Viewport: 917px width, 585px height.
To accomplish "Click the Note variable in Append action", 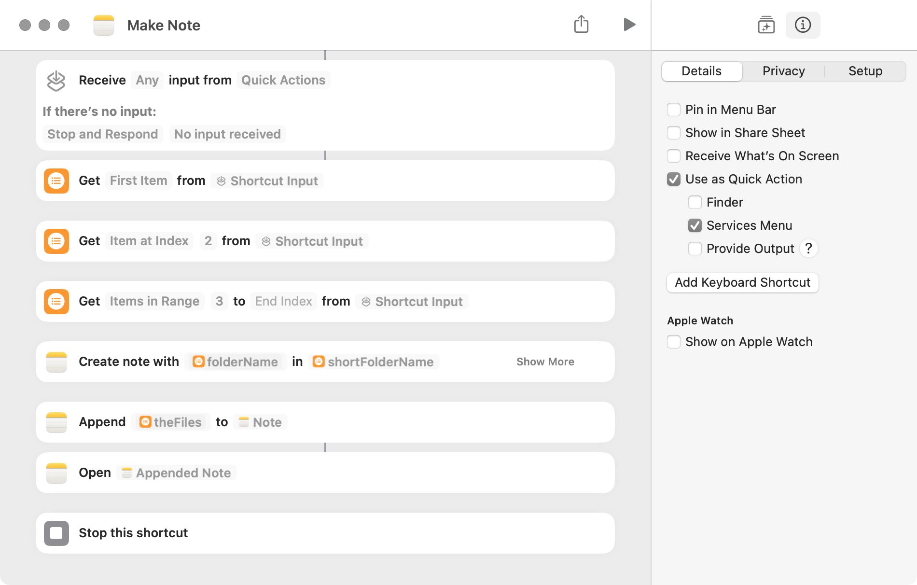I will (x=260, y=422).
